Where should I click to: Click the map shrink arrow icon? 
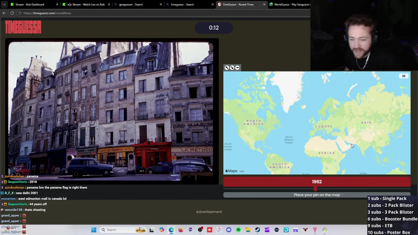[232, 68]
